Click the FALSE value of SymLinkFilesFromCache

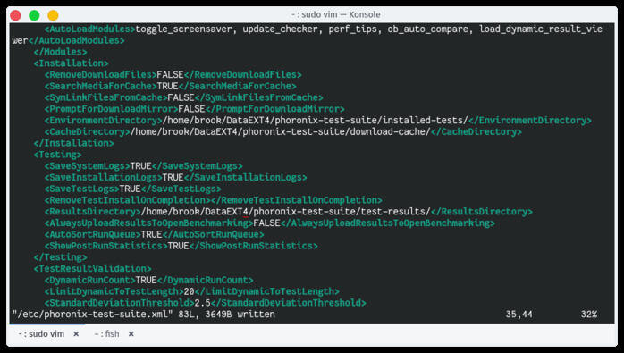tap(181, 97)
